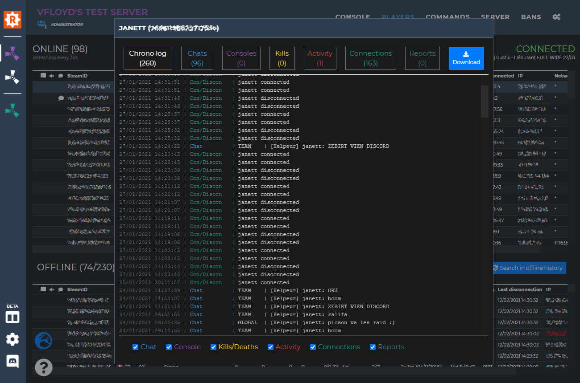Toggle the Reports filter checkbox

[373, 347]
